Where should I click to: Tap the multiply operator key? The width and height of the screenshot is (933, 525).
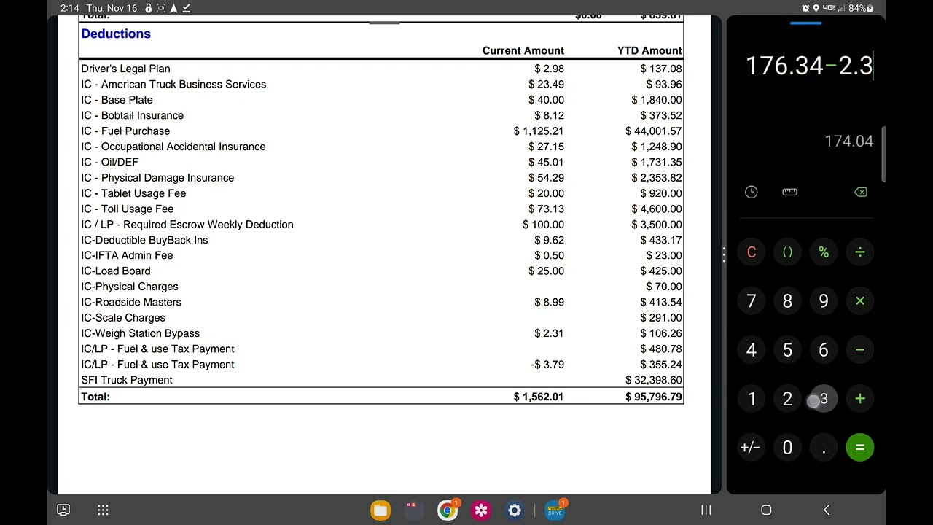[x=860, y=301]
